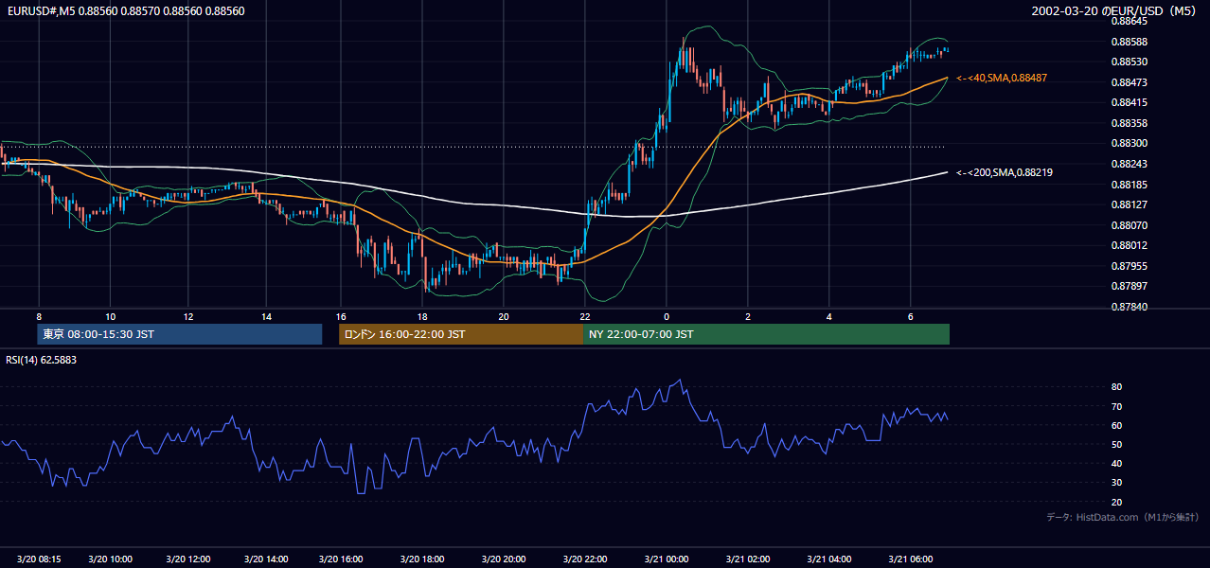
Task: Click the 3/20 14:00 time label
Action: (266, 559)
